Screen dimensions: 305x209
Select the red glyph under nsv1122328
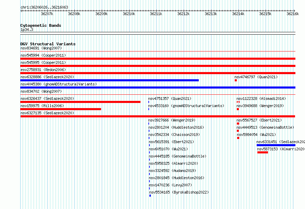click(238, 102)
